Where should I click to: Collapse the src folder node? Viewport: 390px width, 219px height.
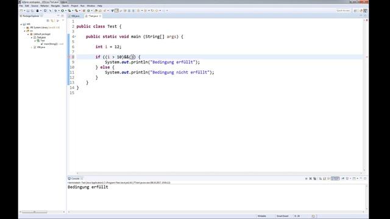[x=24, y=31]
